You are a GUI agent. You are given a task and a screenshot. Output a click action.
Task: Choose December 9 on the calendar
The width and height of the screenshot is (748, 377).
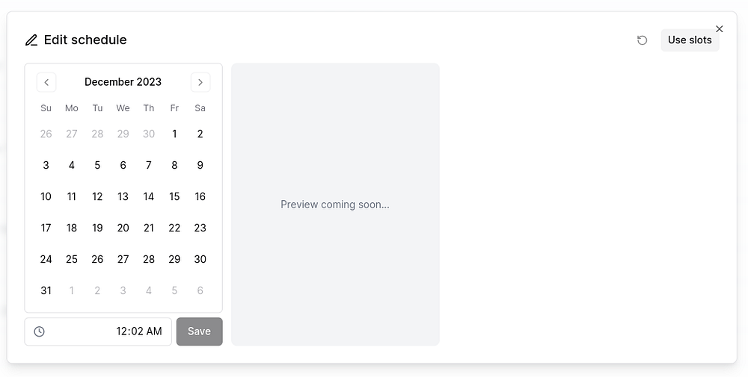[x=200, y=165]
